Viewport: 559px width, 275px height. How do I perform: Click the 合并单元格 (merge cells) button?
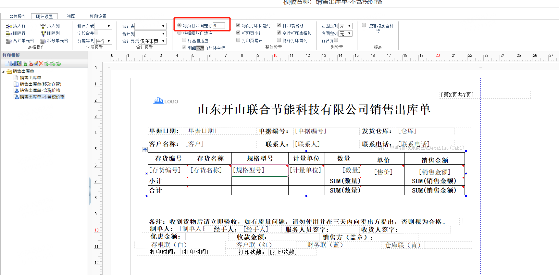tap(20, 41)
